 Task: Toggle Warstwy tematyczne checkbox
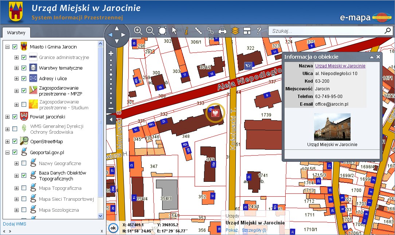coord(24,68)
